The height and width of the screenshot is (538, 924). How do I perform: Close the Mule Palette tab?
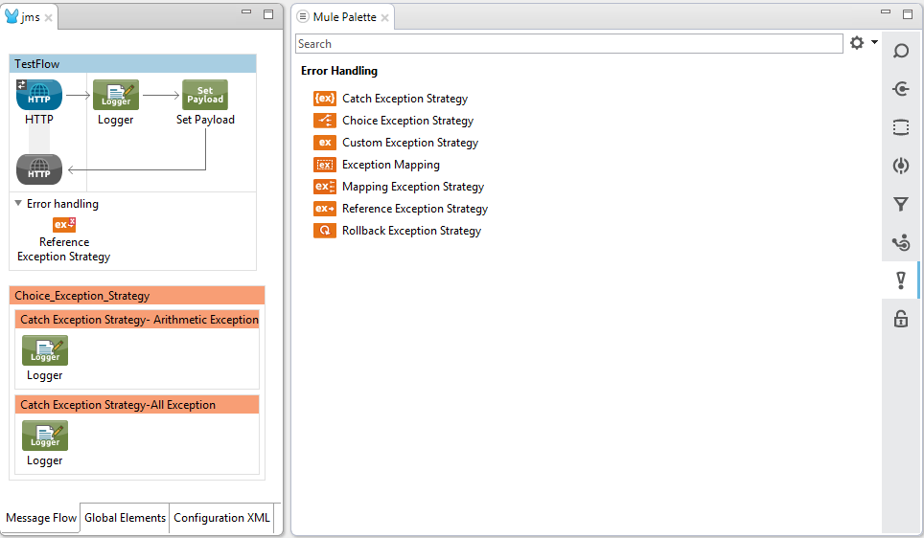point(384,17)
